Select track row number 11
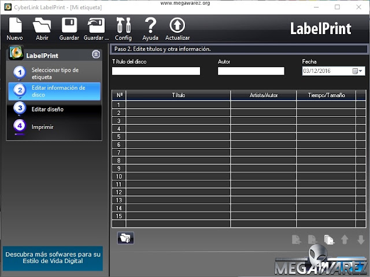The width and height of the screenshot is (370, 277). point(119,184)
